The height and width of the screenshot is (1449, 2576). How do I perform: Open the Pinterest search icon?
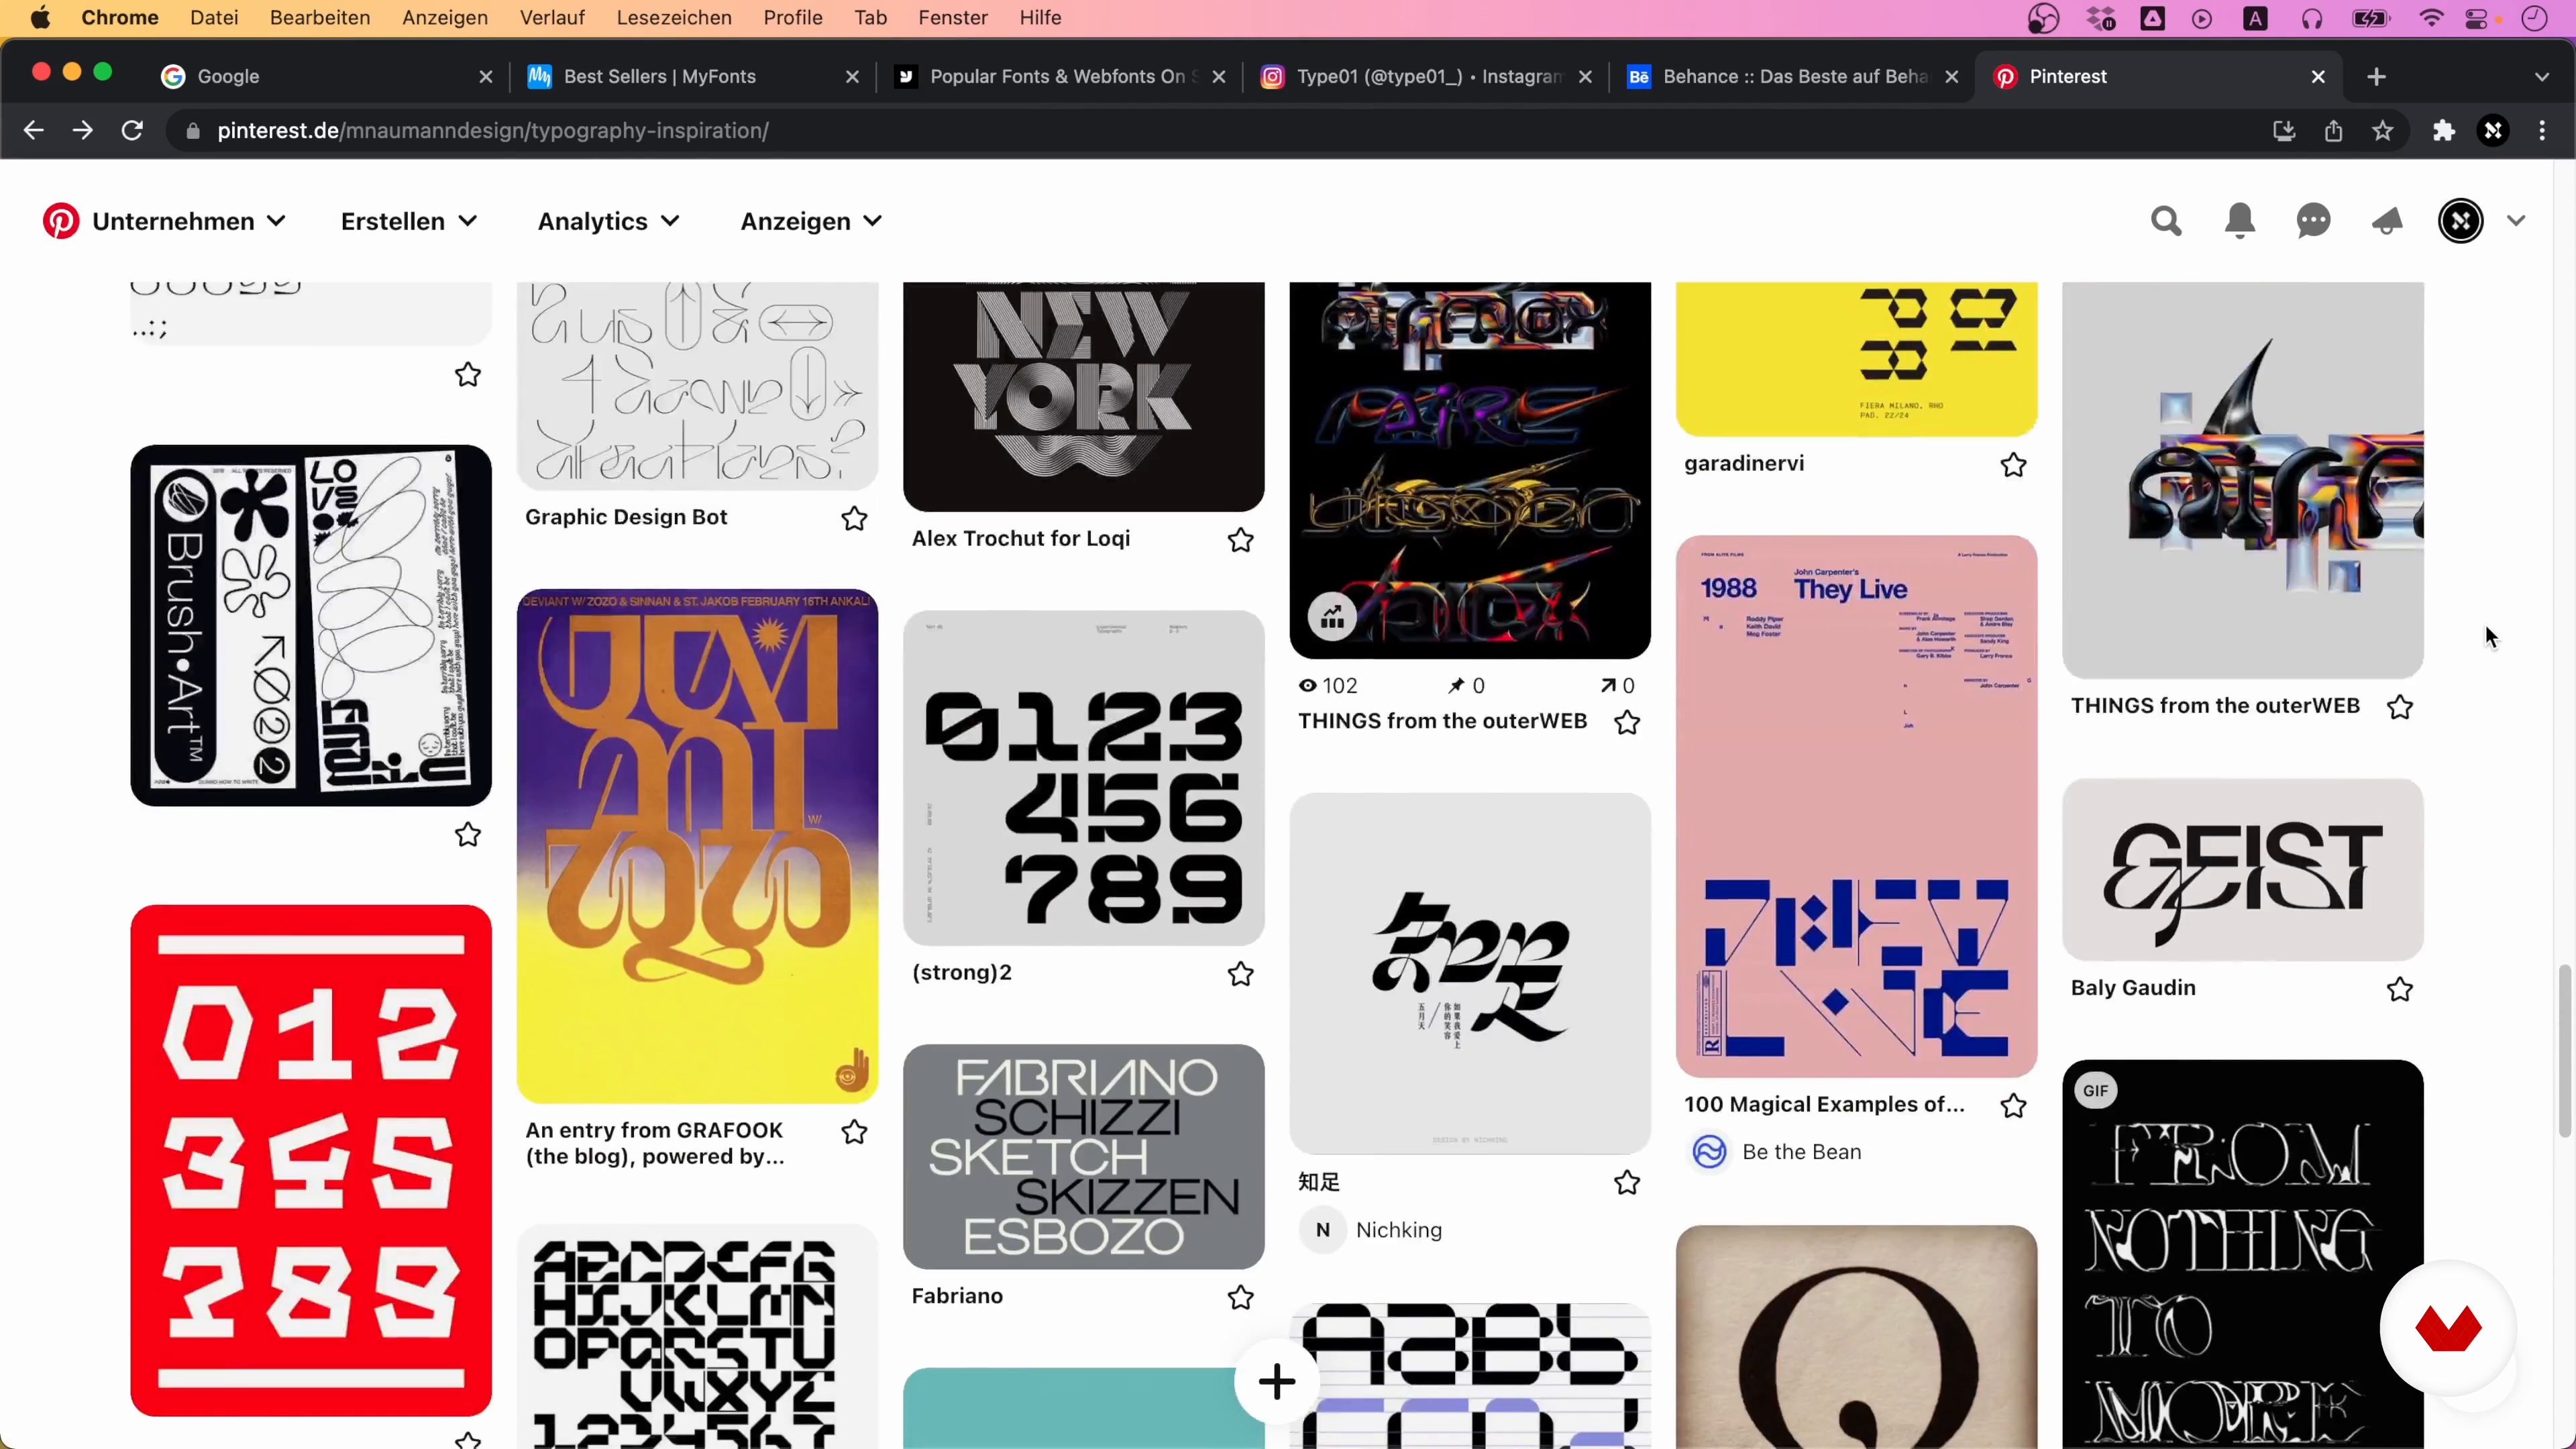(2166, 221)
